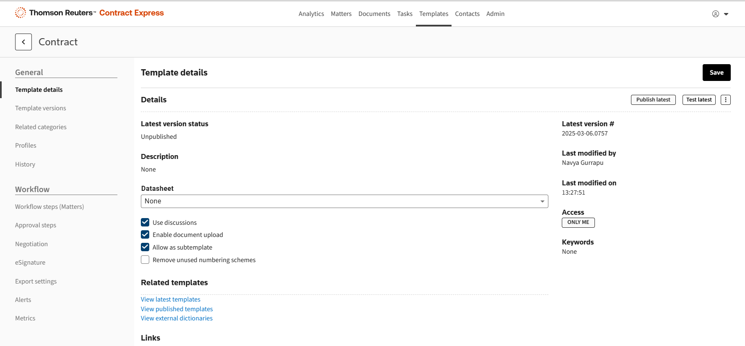The height and width of the screenshot is (346, 745).
Task: Click Test latest button
Action: tap(698, 100)
